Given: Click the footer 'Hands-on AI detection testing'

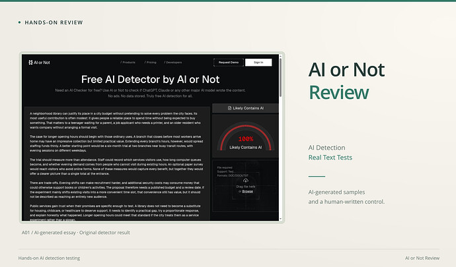Looking at the screenshot, I should coord(49,258).
